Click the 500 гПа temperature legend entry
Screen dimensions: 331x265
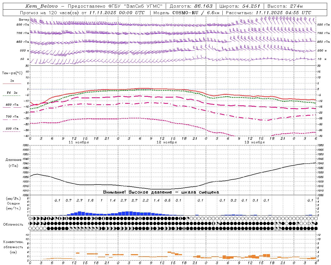(x=12, y=129)
